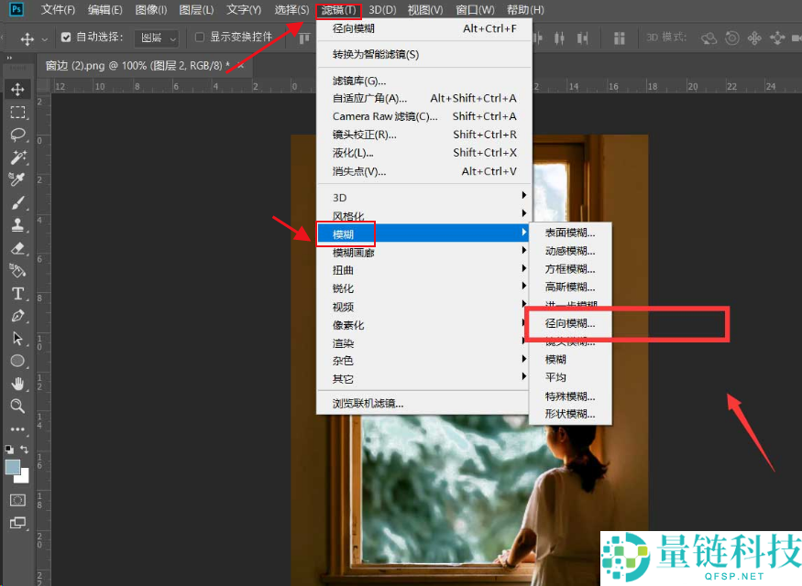Open the 图像(I) menu
This screenshot has width=802, height=586.
[x=150, y=10]
